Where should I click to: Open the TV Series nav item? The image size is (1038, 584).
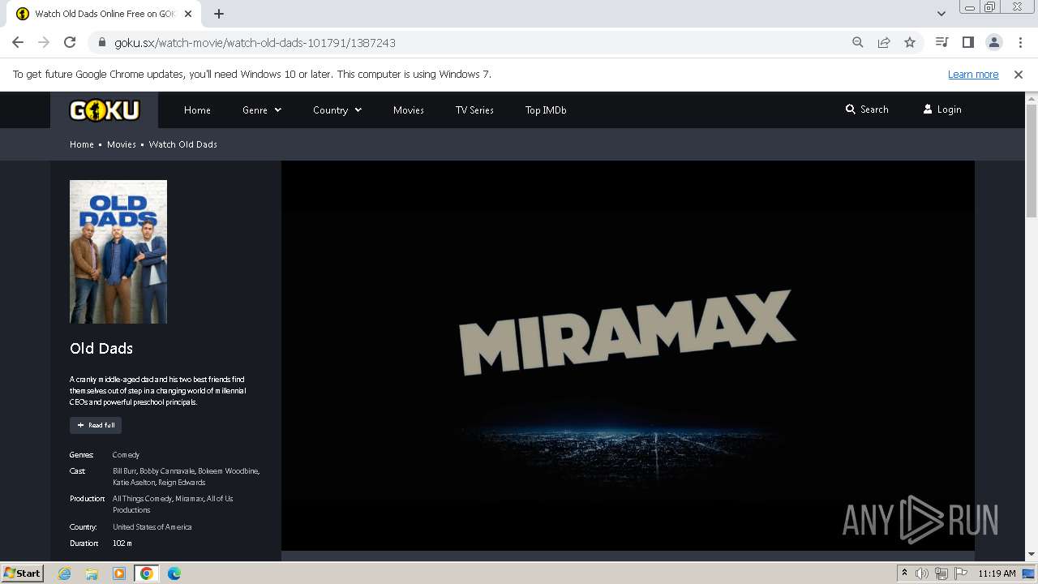(x=474, y=109)
